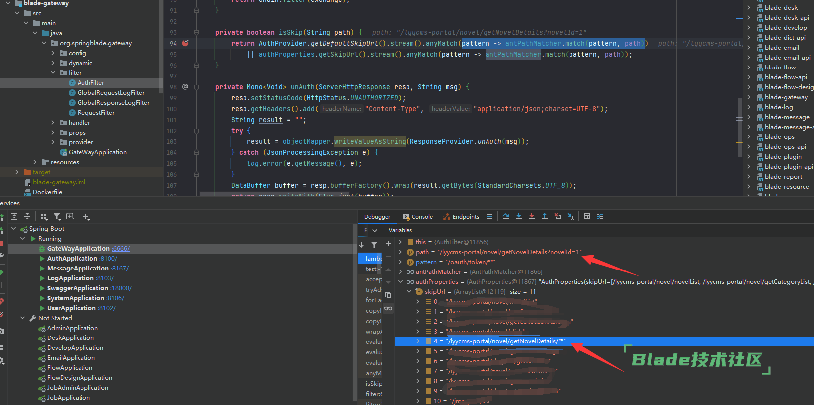Open the frames thread dropdown chevron
814x405 pixels.
[x=375, y=230]
